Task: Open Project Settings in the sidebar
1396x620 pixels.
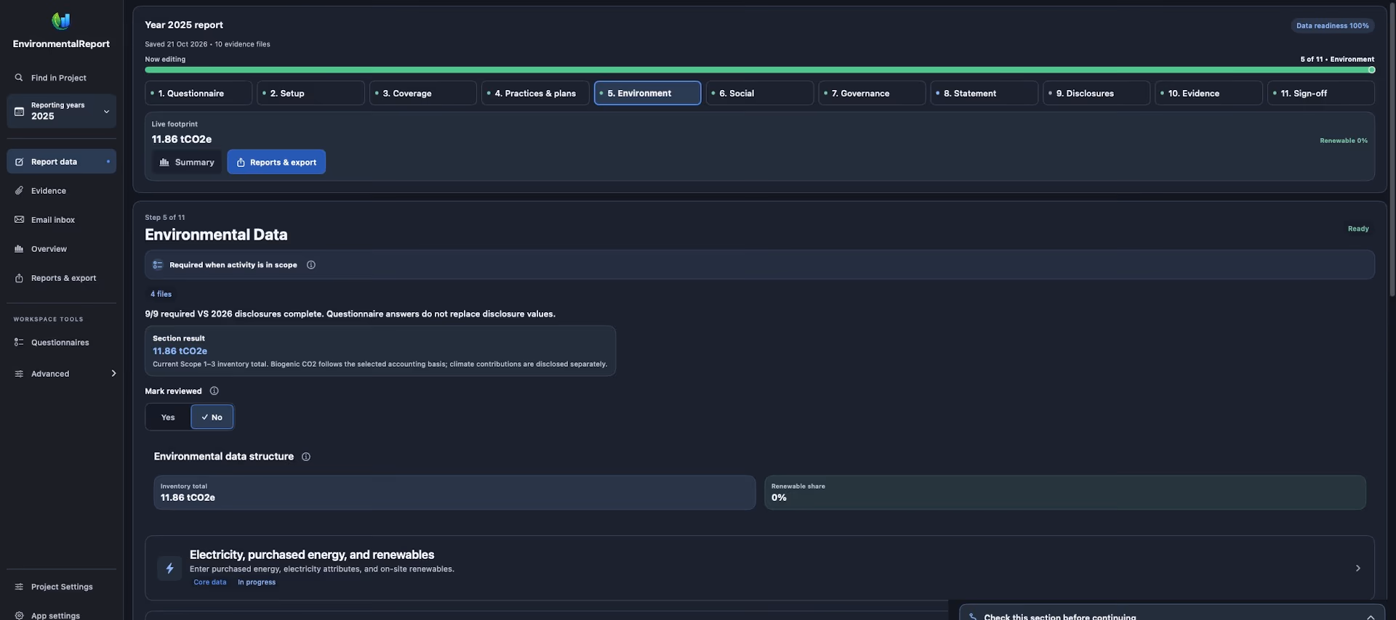Action: (61, 587)
